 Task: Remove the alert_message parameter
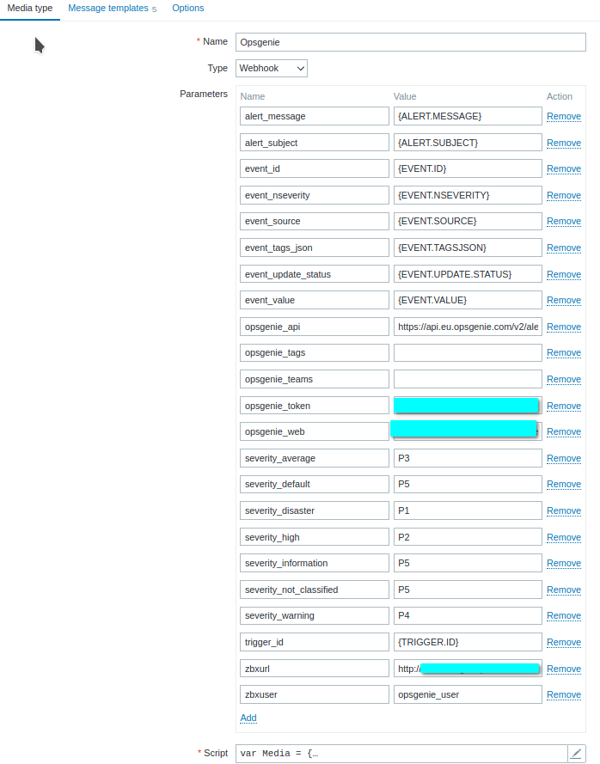tap(563, 116)
